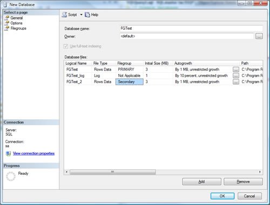Minimize the New Database window
This screenshot has height=205, width=270.
click(242, 3)
